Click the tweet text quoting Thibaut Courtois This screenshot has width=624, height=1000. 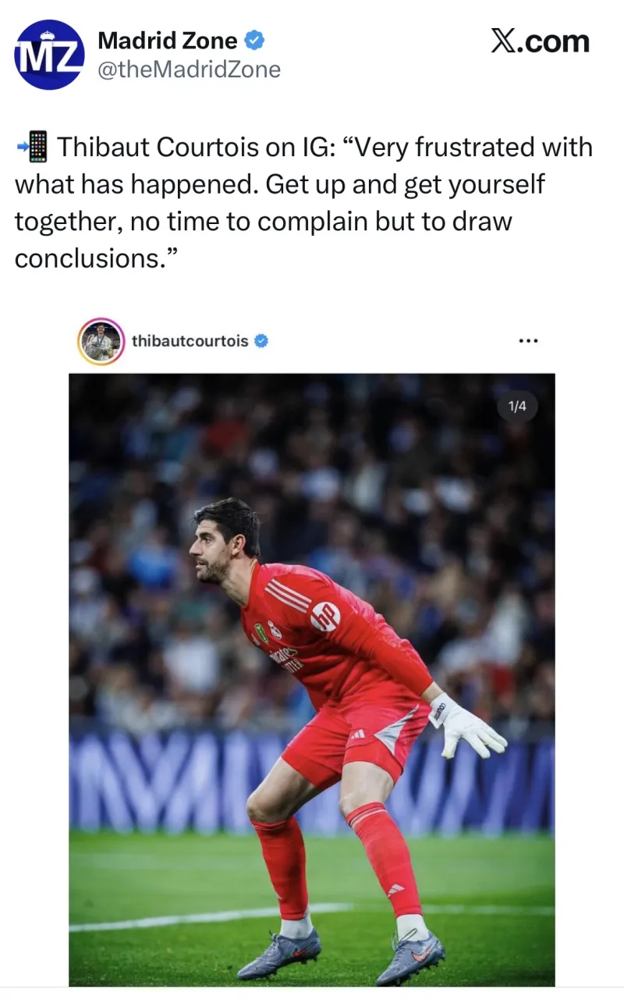(303, 202)
